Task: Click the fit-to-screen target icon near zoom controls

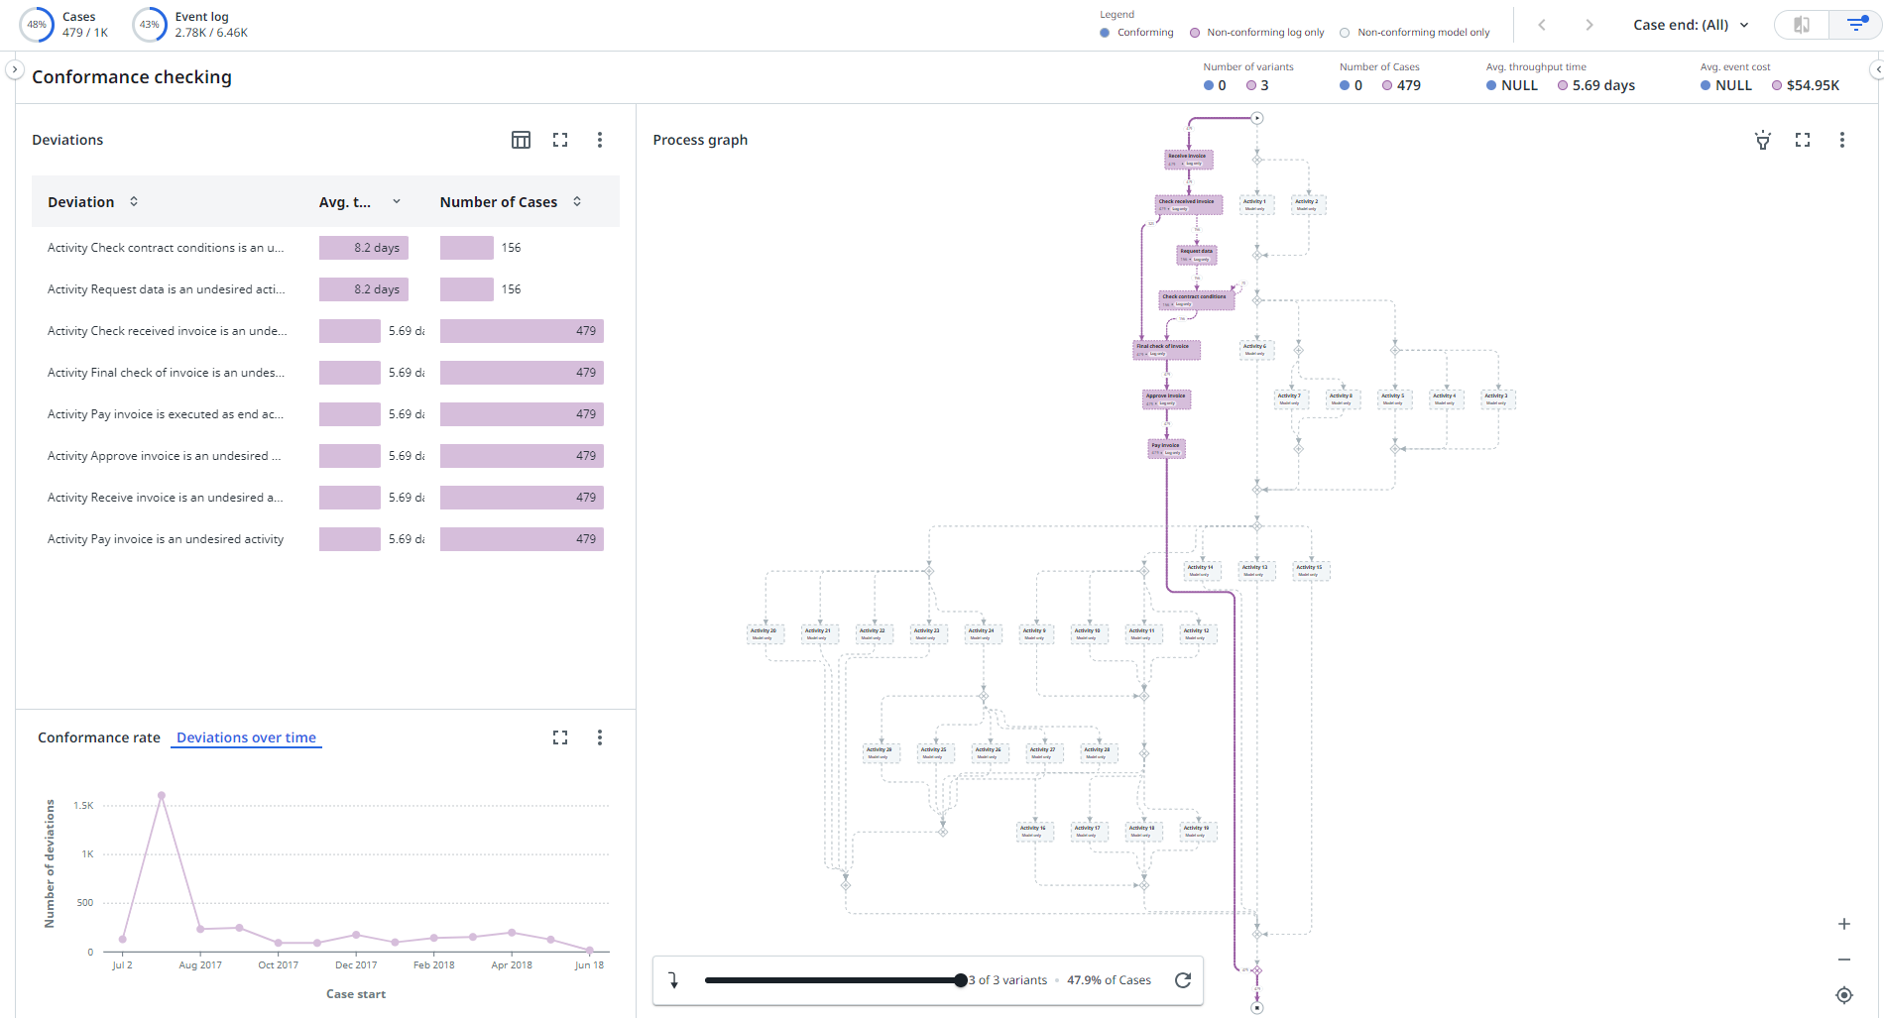Action: tap(1844, 994)
